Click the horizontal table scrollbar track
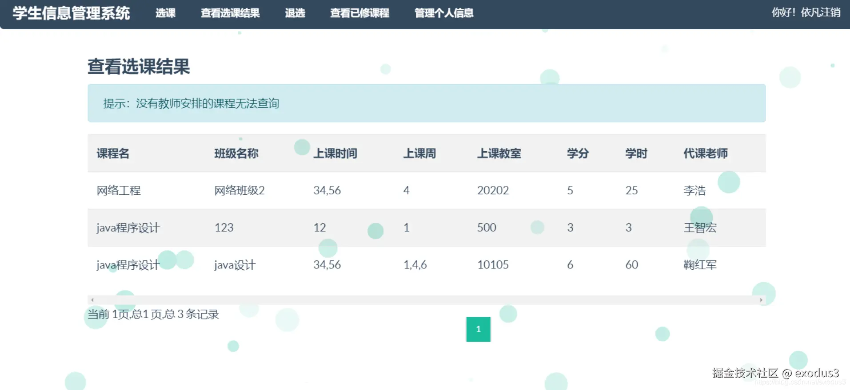850x390 pixels. coord(427,300)
